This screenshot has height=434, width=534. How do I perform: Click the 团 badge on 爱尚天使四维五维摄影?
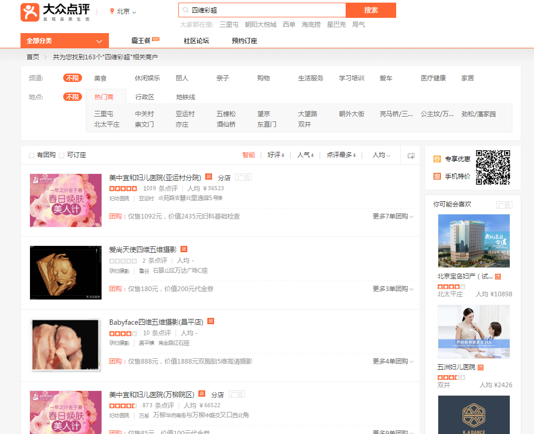[x=183, y=249]
